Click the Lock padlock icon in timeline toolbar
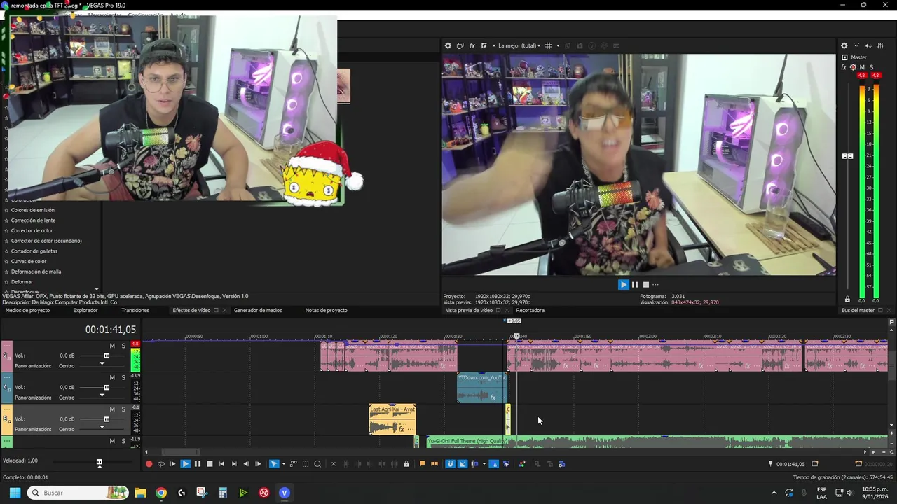Image resolution: width=897 pixels, height=504 pixels. click(x=406, y=463)
